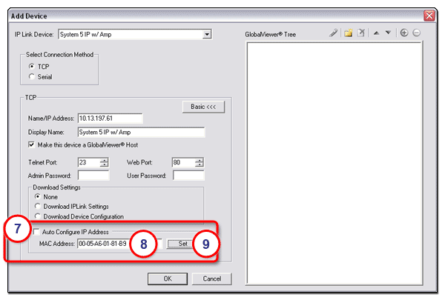Select the TCP connection method
445x300 pixels.
pos(31,66)
